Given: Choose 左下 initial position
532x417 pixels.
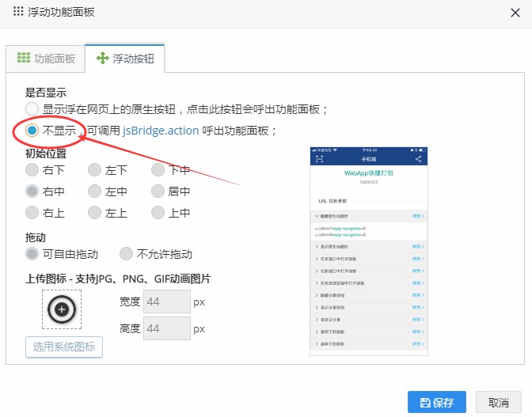Looking at the screenshot, I should click(94, 170).
